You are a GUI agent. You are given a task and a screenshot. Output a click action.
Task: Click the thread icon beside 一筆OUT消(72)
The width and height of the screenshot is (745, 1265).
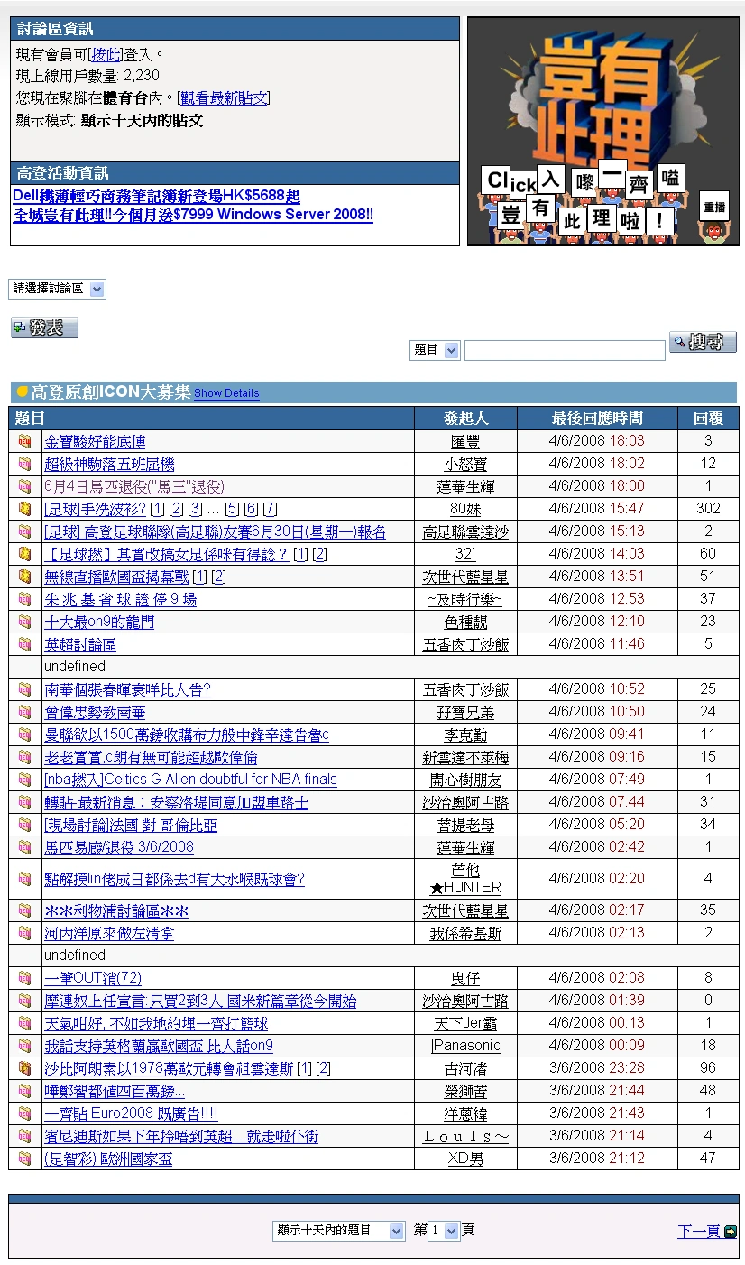pos(24,979)
